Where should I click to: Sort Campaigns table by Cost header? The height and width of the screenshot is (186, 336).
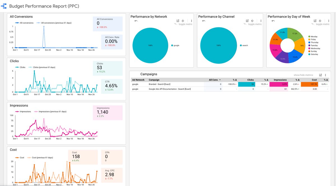(x=314, y=80)
